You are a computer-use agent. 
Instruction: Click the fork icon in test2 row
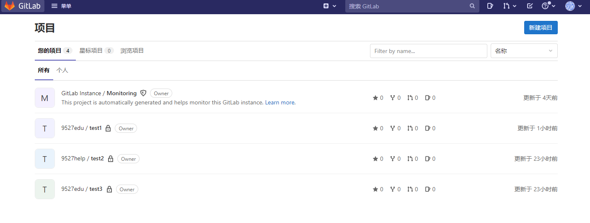click(x=393, y=159)
